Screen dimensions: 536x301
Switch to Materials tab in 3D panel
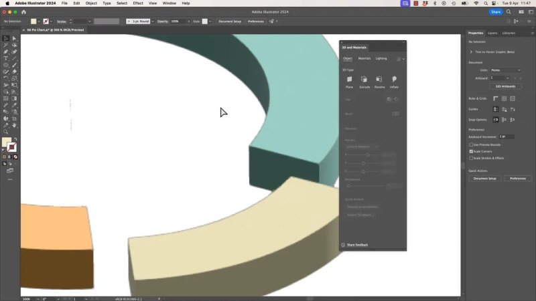[364, 58]
